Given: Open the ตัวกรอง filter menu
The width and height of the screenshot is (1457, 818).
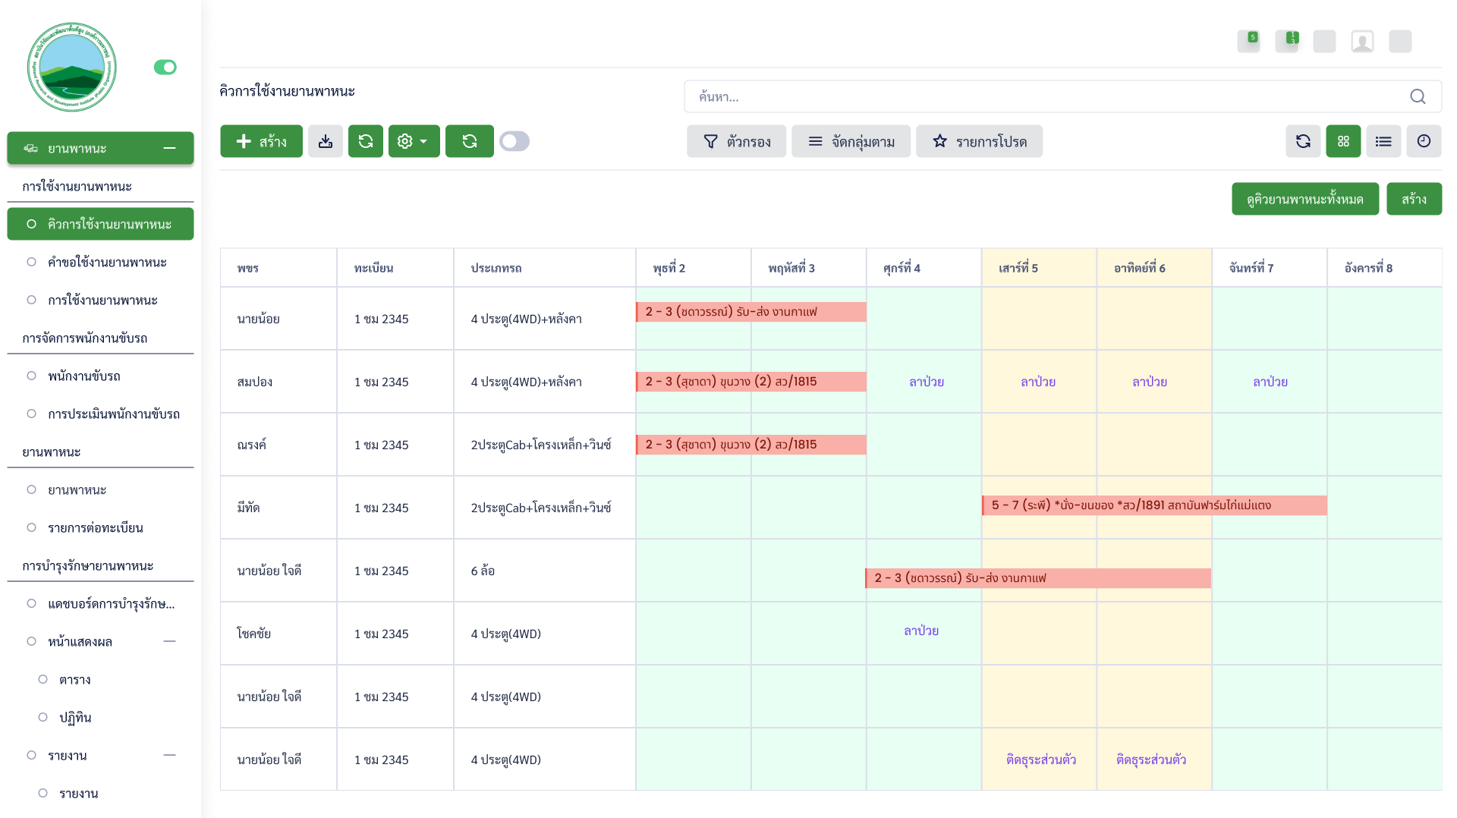Looking at the screenshot, I should (736, 141).
